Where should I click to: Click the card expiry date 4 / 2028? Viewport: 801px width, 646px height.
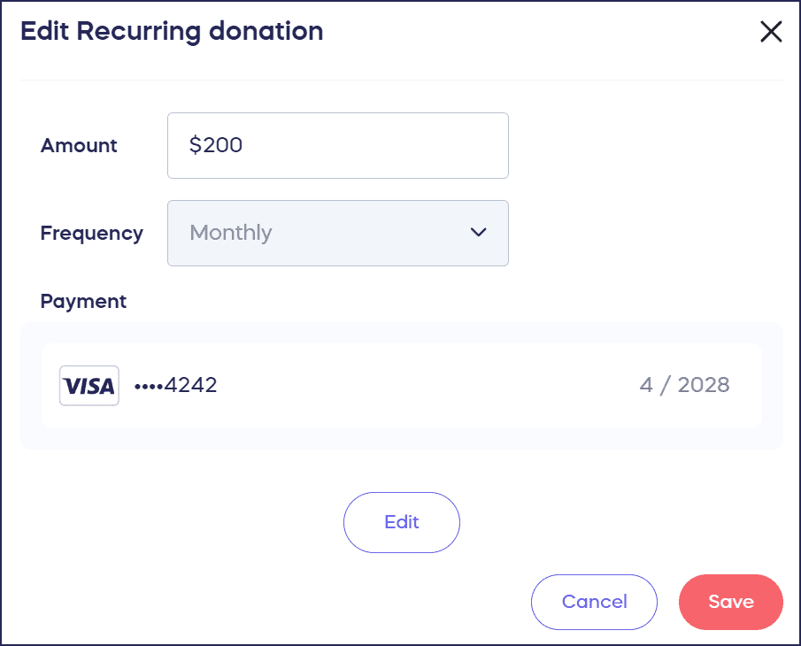[684, 385]
